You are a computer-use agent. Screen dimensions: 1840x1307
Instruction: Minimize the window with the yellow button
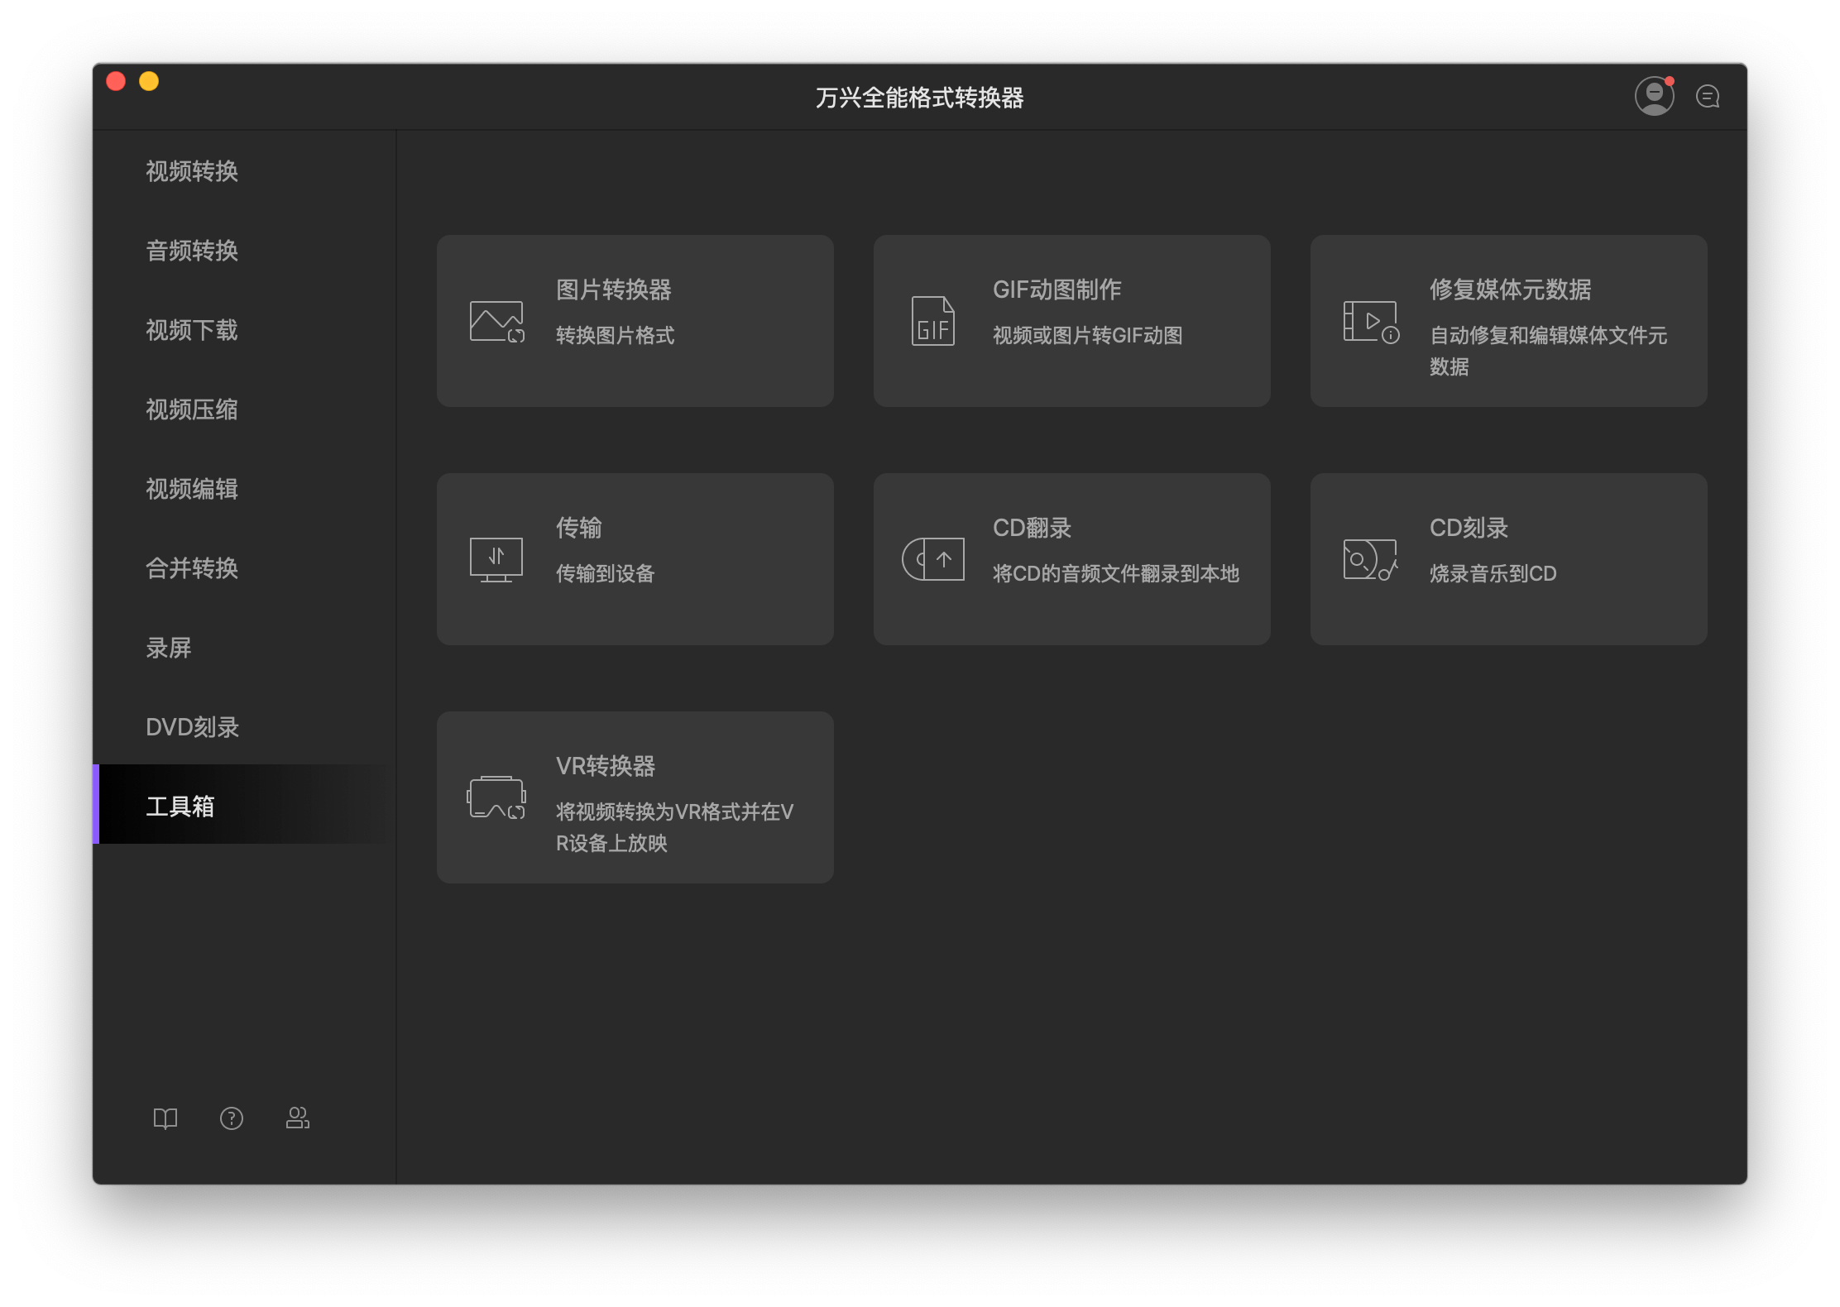click(149, 81)
